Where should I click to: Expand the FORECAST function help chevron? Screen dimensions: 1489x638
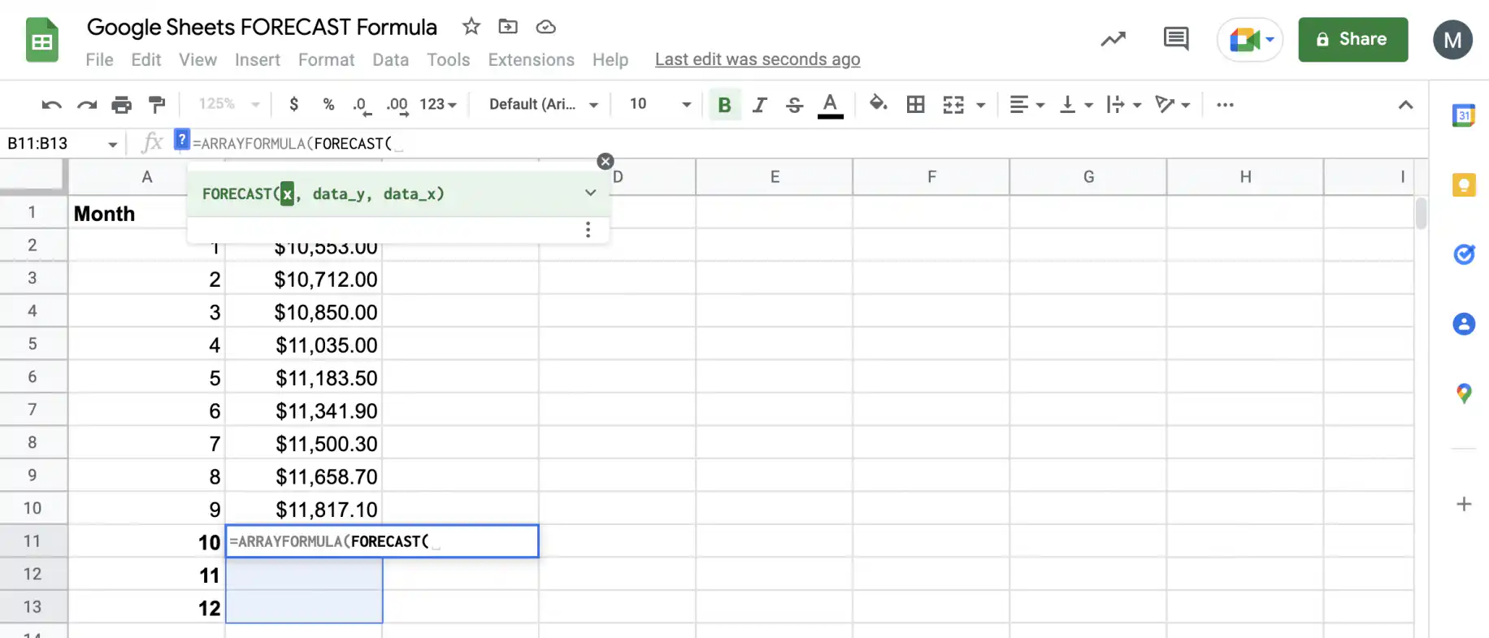pyautogui.click(x=591, y=193)
